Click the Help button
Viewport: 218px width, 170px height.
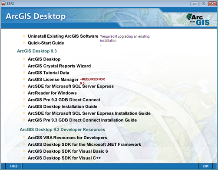(14, 166)
